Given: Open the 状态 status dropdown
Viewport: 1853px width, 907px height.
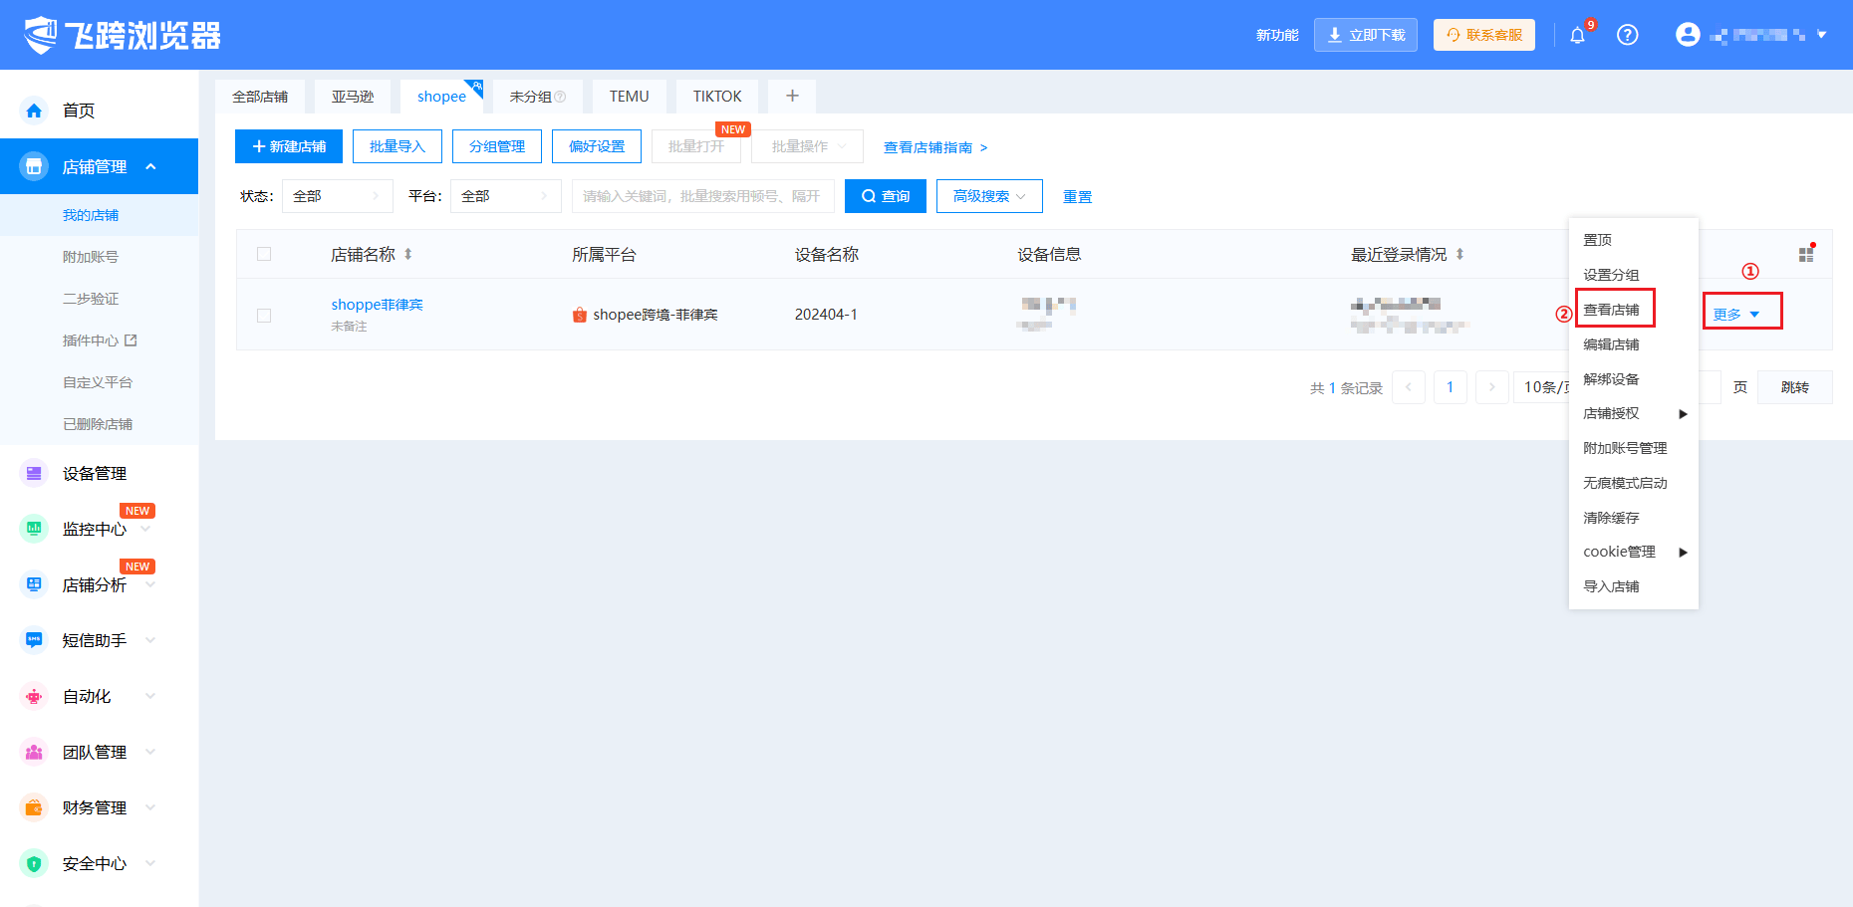Looking at the screenshot, I should (337, 197).
